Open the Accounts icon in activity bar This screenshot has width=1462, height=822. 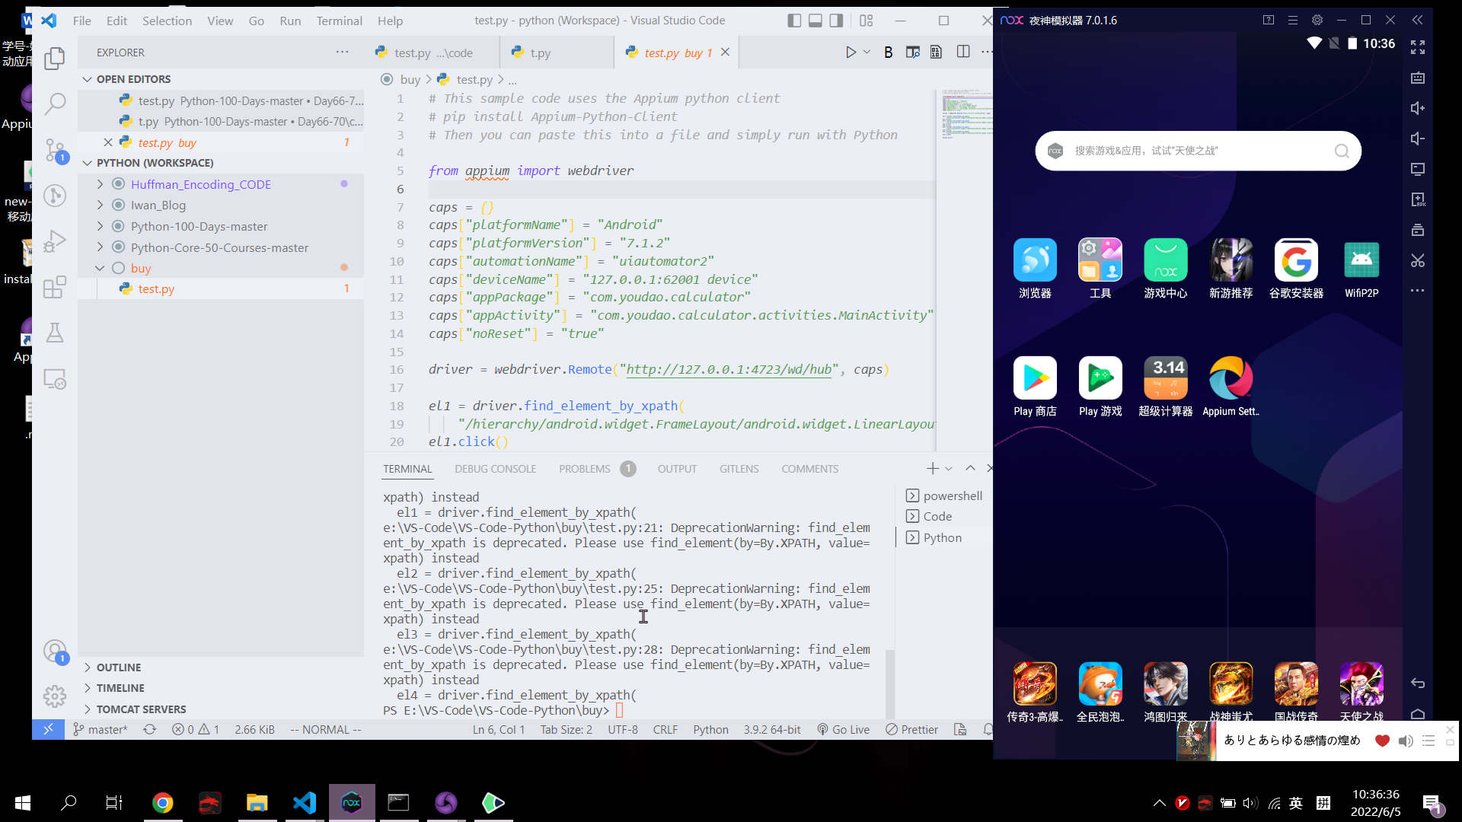tap(55, 652)
